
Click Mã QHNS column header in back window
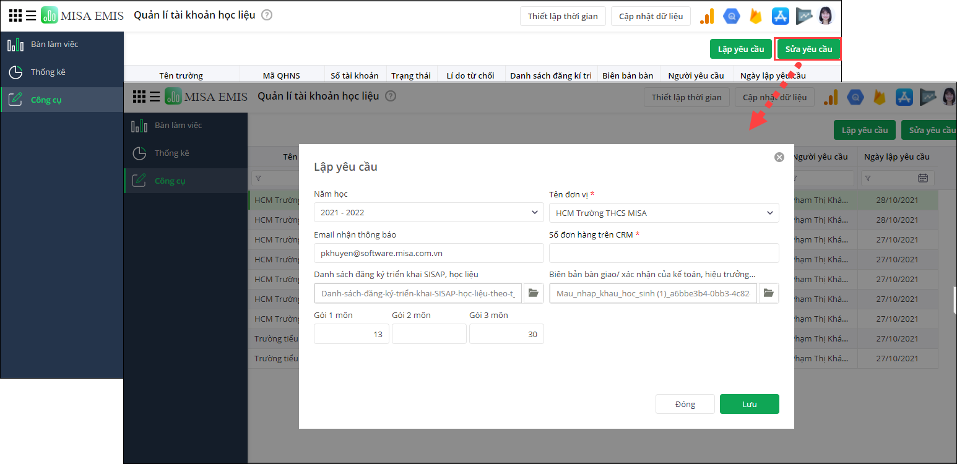(282, 75)
